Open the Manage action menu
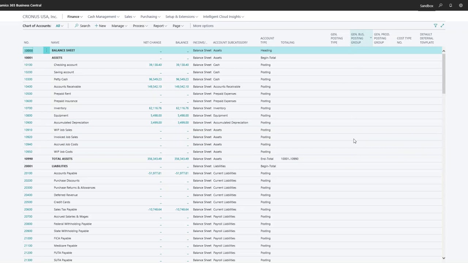 pyautogui.click(x=119, y=26)
